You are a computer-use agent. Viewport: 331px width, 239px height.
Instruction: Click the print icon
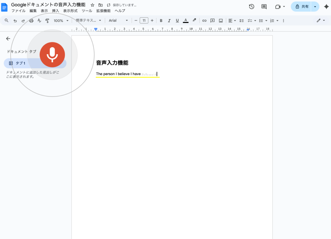[31, 21]
